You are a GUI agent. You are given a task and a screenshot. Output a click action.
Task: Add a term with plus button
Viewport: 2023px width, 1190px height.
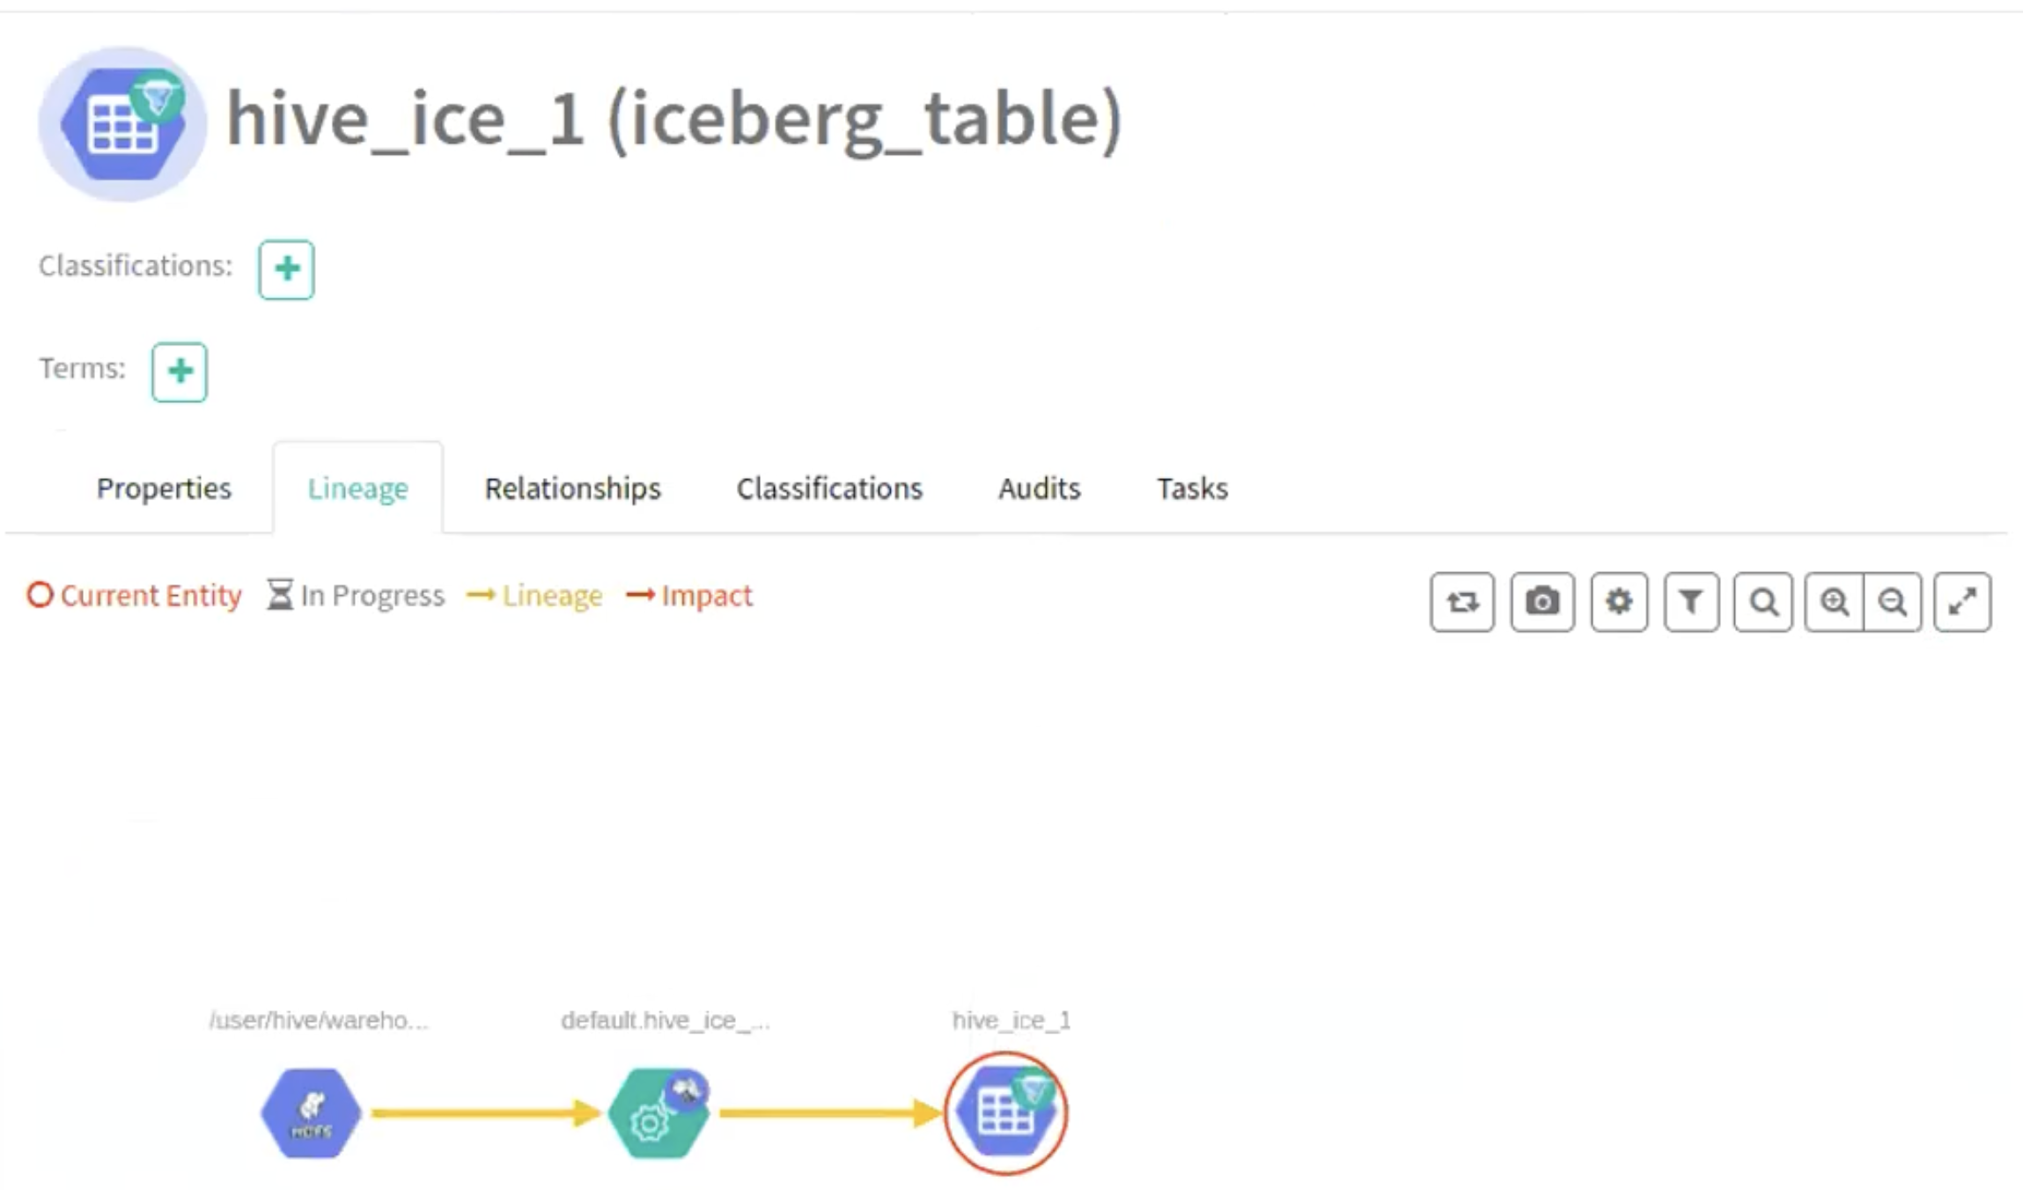click(180, 371)
